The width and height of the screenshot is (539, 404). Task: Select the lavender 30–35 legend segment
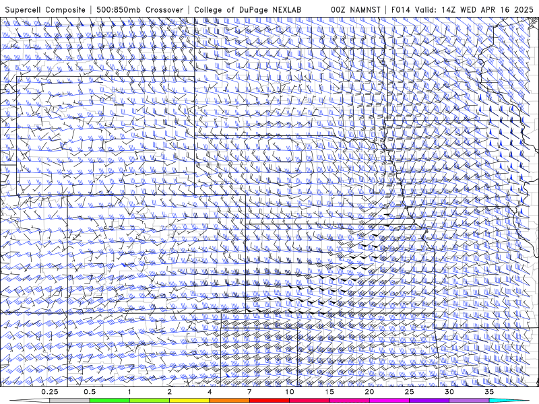(469, 401)
